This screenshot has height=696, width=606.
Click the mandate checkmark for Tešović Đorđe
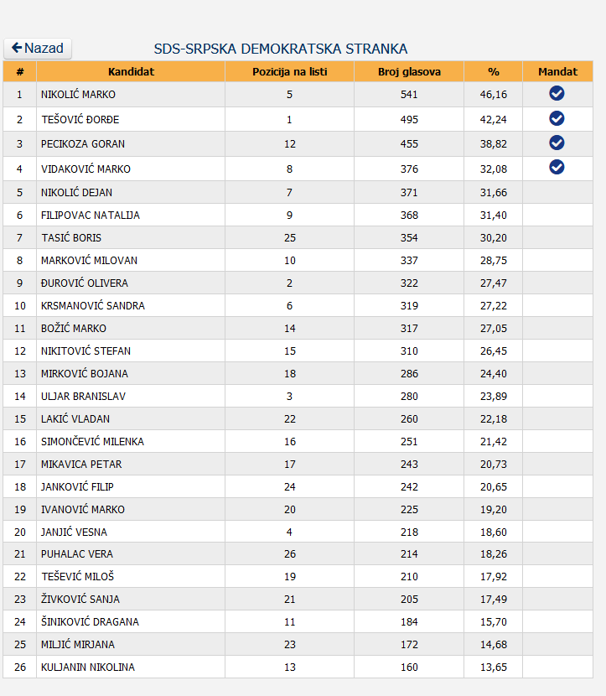[557, 118]
